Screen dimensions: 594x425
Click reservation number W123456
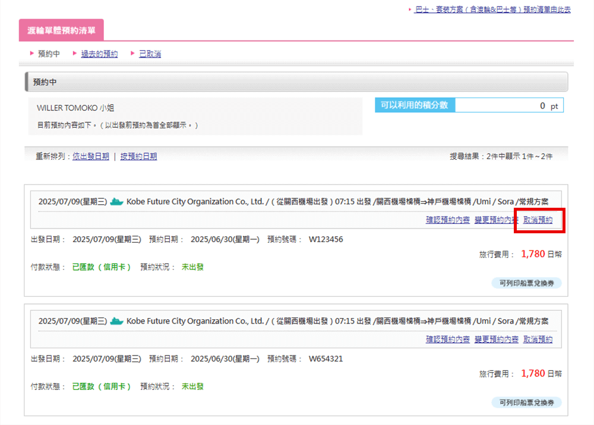[x=326, y=240]
